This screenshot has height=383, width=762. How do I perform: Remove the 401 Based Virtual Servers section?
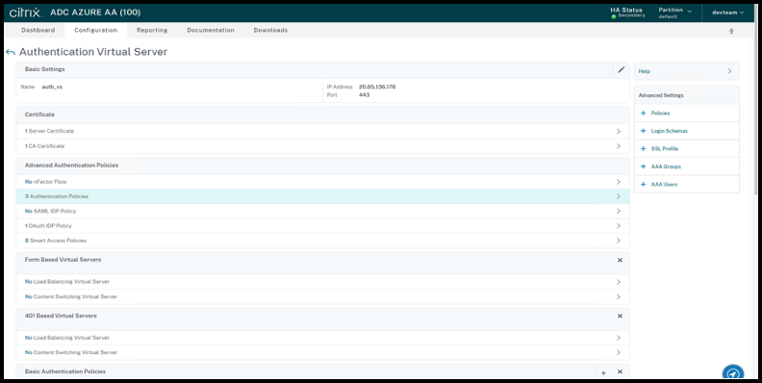tap(620, 316)
